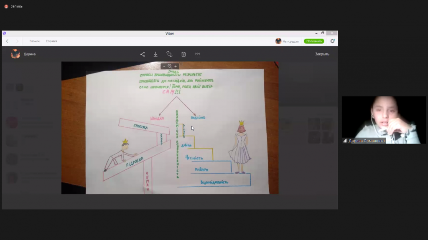Click the displayed drawing photo
The width and height of the screenshot is (428, 240).
click(x=170, y=128)
